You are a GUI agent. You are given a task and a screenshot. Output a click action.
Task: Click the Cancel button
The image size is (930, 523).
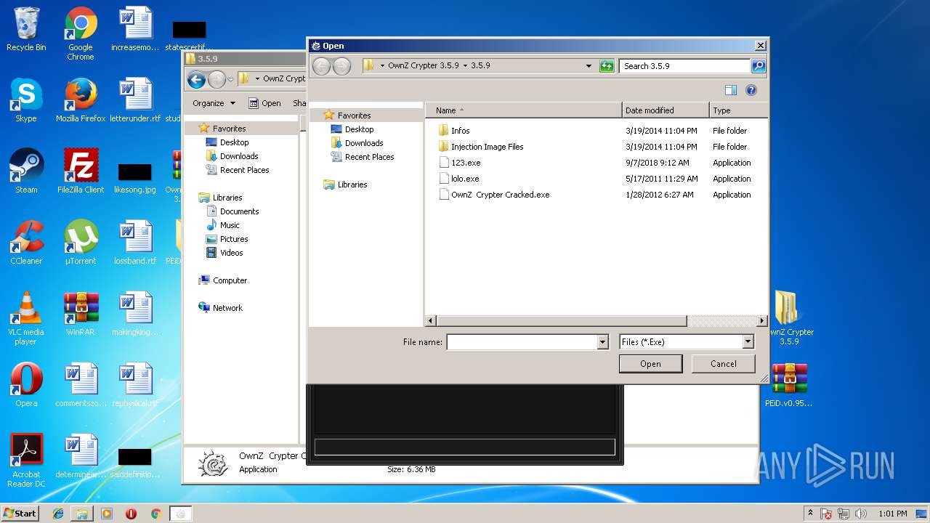[724, 364]
